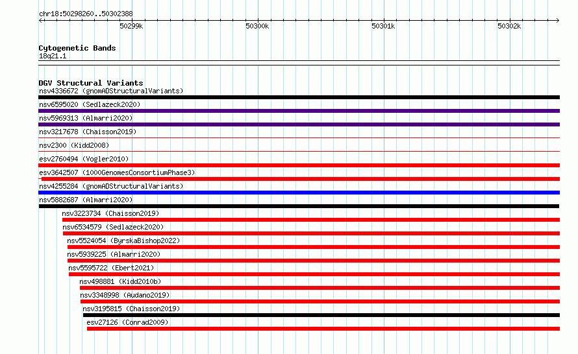Click the thin red line under nsv2300
578x354 pixels.
click(299, 152)
